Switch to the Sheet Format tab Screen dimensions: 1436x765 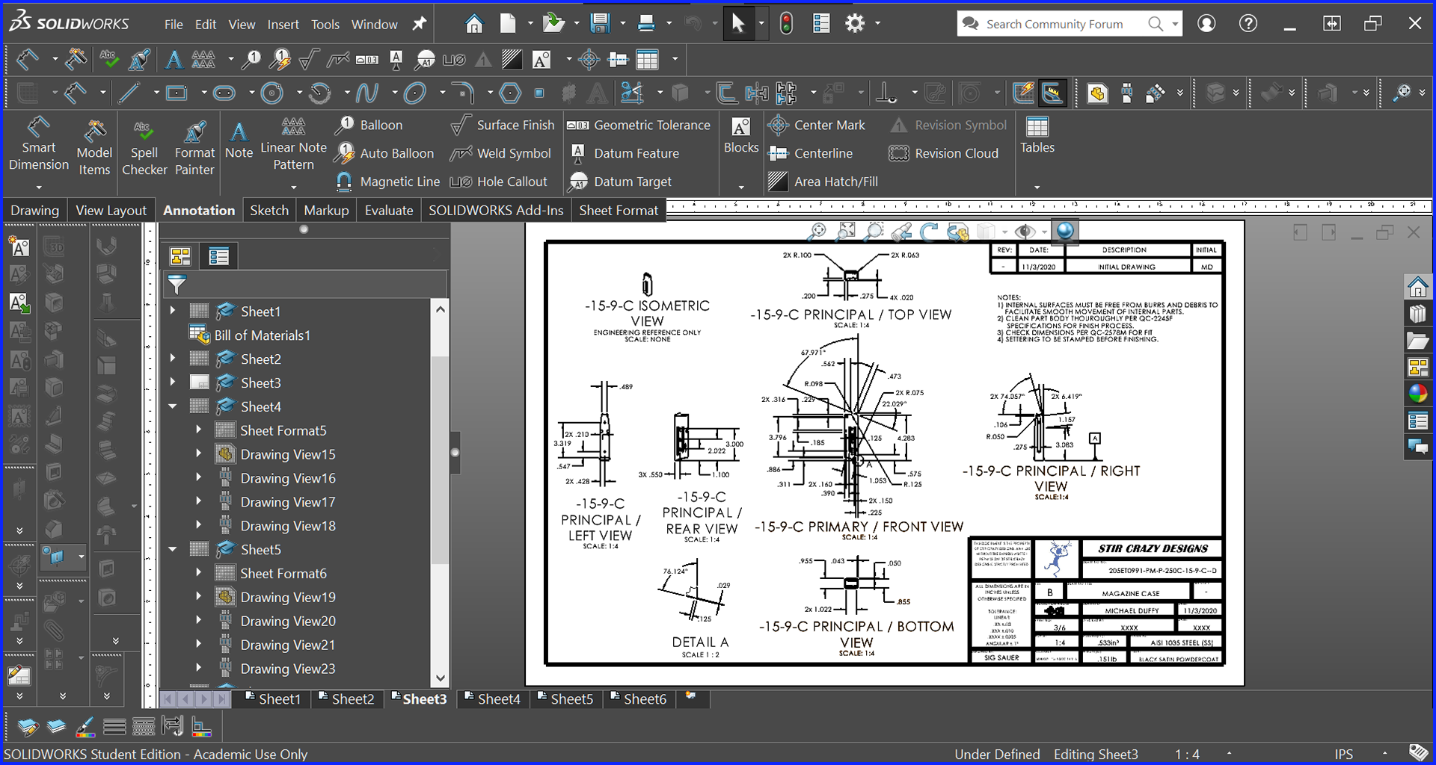point(619,211)
